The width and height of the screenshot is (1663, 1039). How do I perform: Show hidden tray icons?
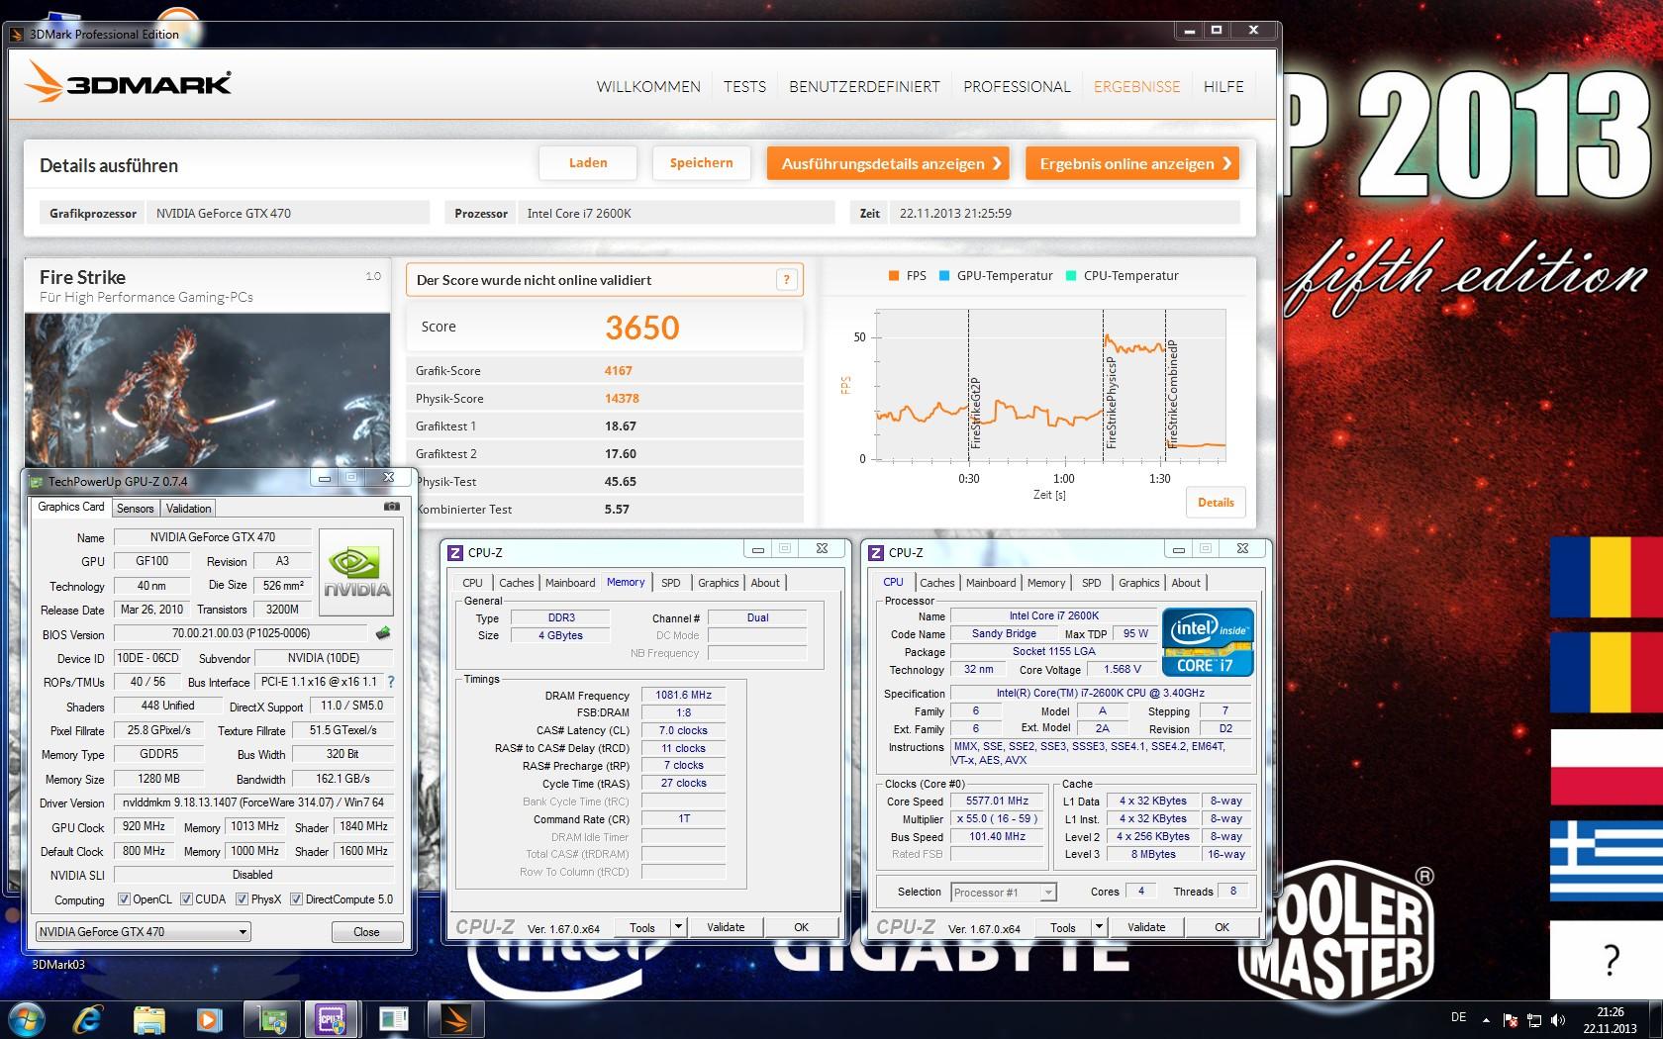(x=1486, y=1019)
